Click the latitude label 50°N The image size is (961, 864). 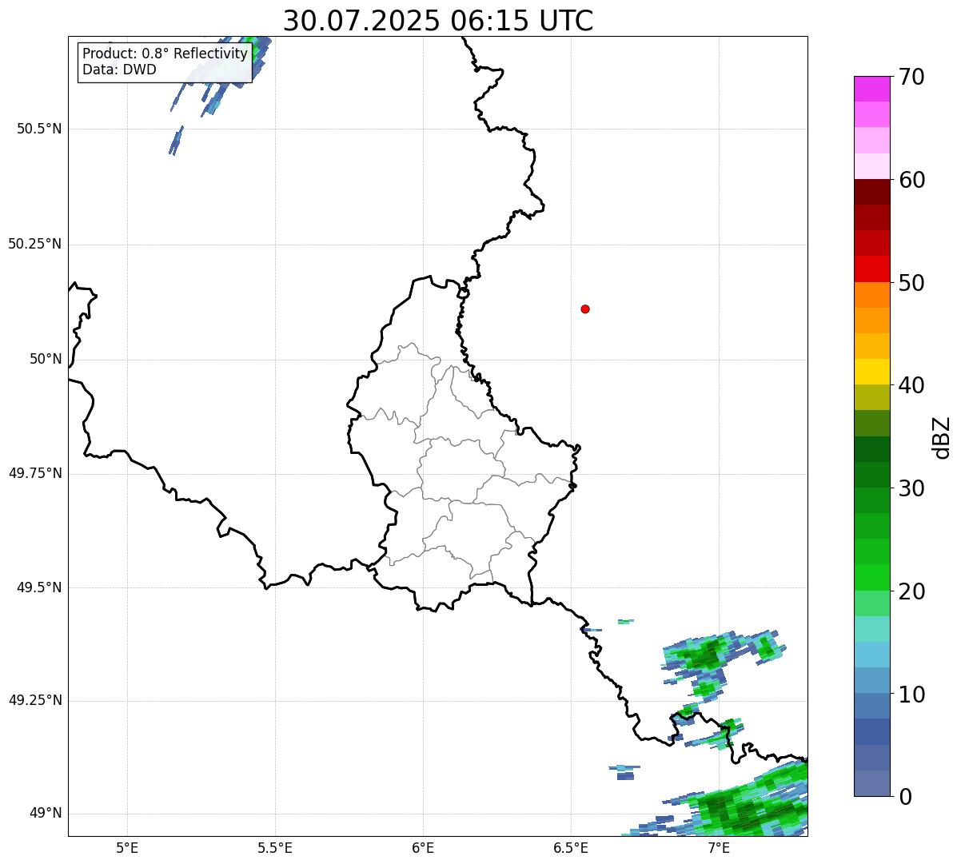pos(46,359)
